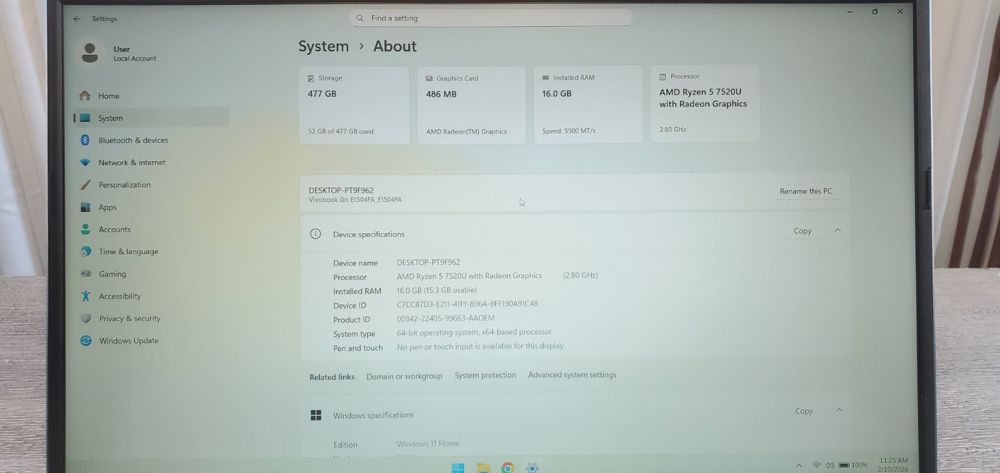The width and height of the screenshot is (1000, 473).
Task: Click the Home house icon
Action: 85,96
